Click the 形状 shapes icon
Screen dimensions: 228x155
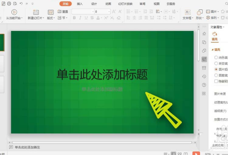pyautogui.click(x=200, y=13)
